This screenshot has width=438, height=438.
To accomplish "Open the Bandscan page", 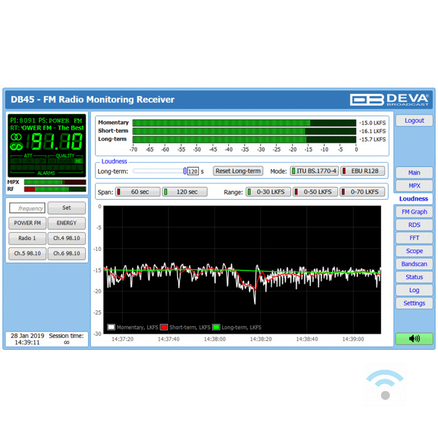I will 414,264.
